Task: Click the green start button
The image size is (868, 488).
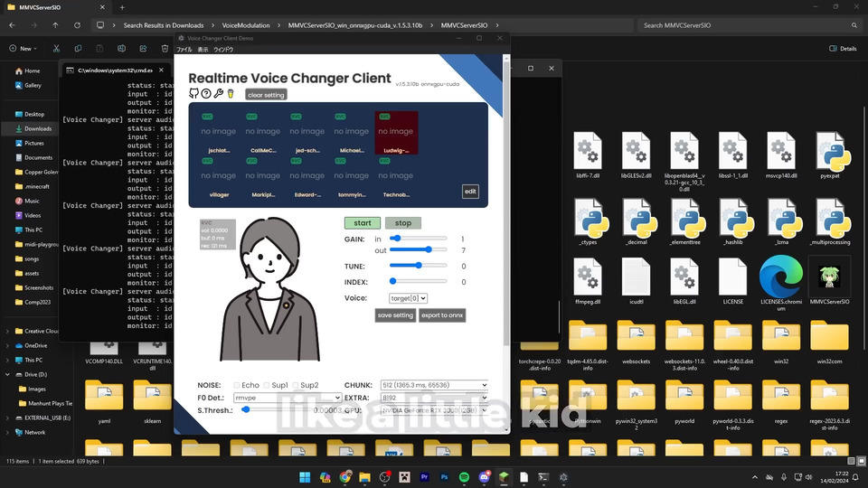Action: pyautogui.click(x=363, y=223)
